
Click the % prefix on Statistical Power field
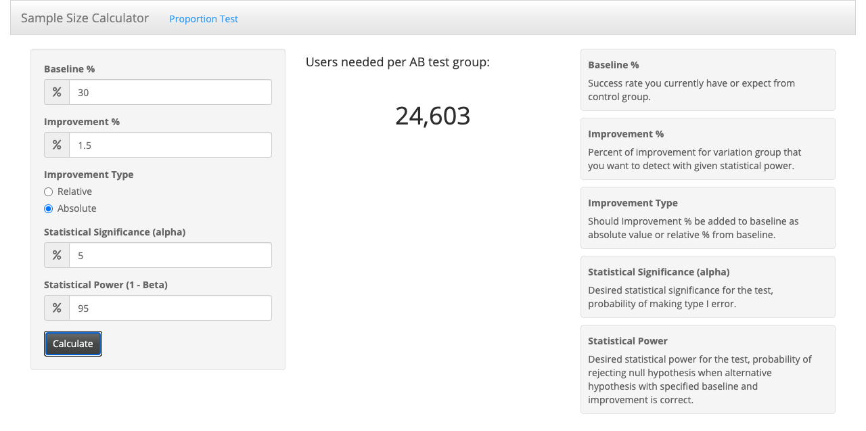(x=56, y=308)
